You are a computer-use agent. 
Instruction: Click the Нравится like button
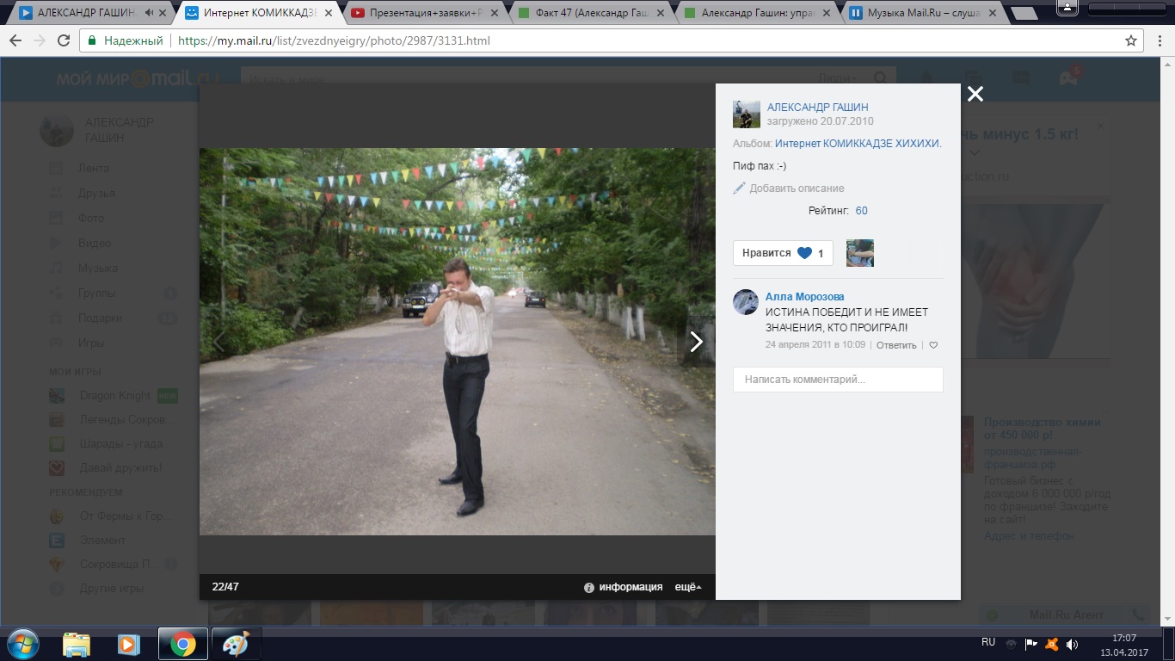(x=783, y=253)
